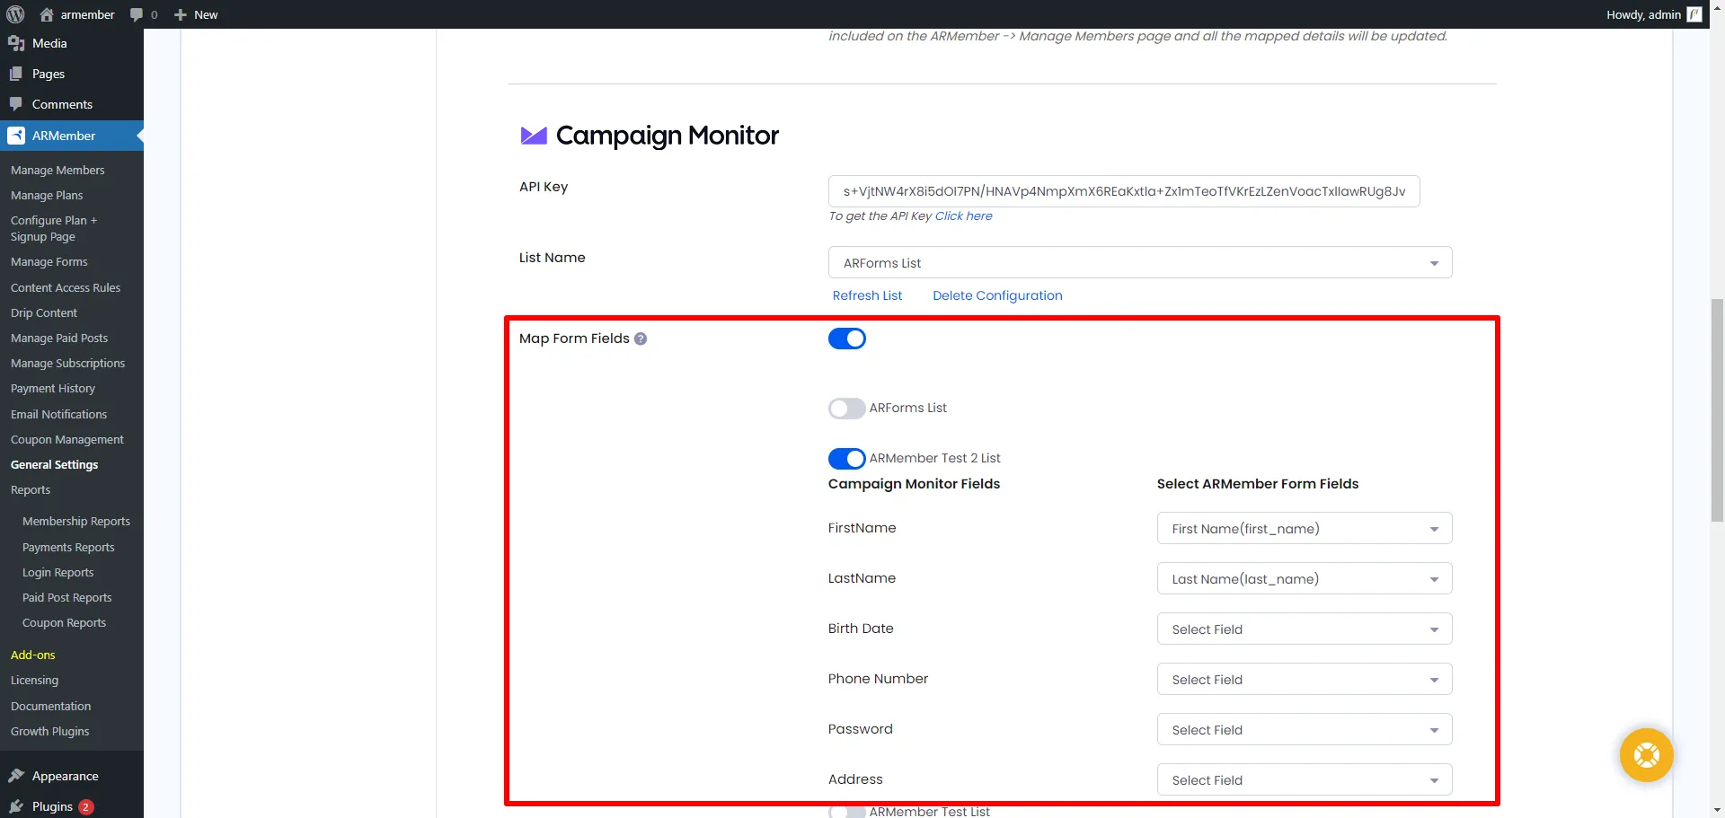Viewport: 1725px width, 818px height.
Task: Open the comments bubble in admin bar
Action: [x=137, y=14]
